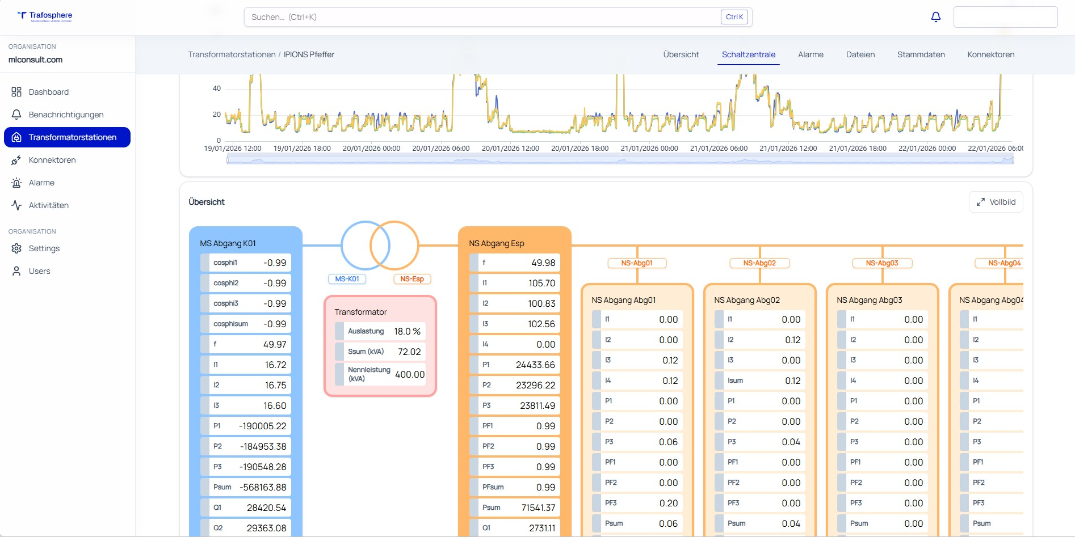Open the notifications bell icon in header

pyautogui.click(x=935, y=17)
